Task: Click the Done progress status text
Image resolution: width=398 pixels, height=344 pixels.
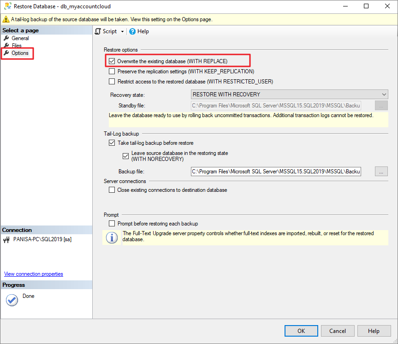Action: (29, 296)
